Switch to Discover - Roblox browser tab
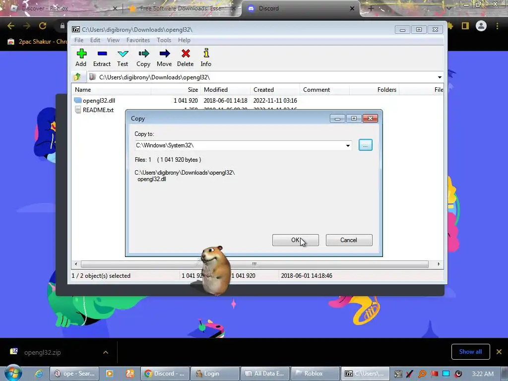This screenshot has width=508, height=381. click(x=61, y=8)
